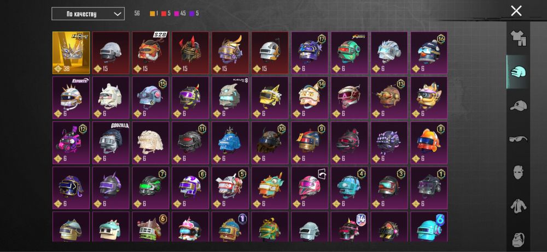Expand the По качеству sort dropdown
The width and height of the screenshot is (547, 252).
88,14
